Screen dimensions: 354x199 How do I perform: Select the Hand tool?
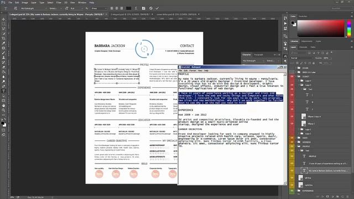tap(3, 106)
